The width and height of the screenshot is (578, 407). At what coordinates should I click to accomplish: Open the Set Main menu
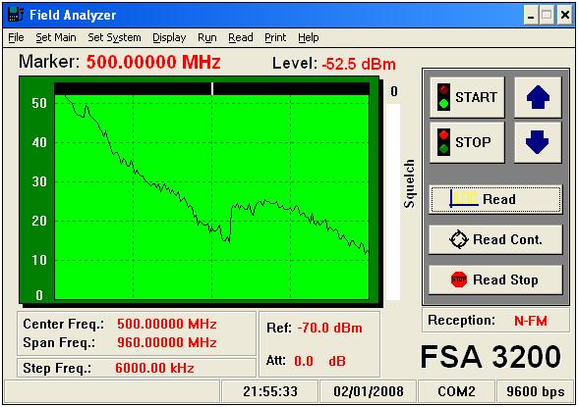click(x=56, y=37)
